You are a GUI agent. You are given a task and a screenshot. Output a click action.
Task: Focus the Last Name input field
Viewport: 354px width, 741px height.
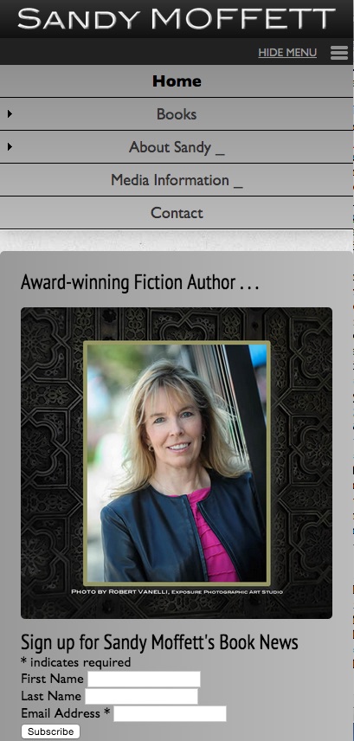(141, 696)
